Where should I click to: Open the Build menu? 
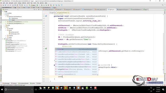(28, 3)
